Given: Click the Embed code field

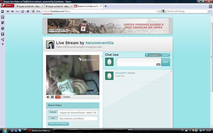Looking at the screenshot, I should pyautogui.click(x=78, y=112).
